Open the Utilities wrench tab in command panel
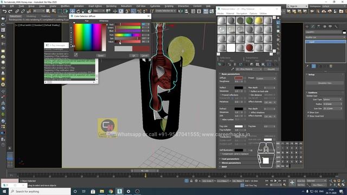This screenshot has width=347, height=195. click(336, 27)
